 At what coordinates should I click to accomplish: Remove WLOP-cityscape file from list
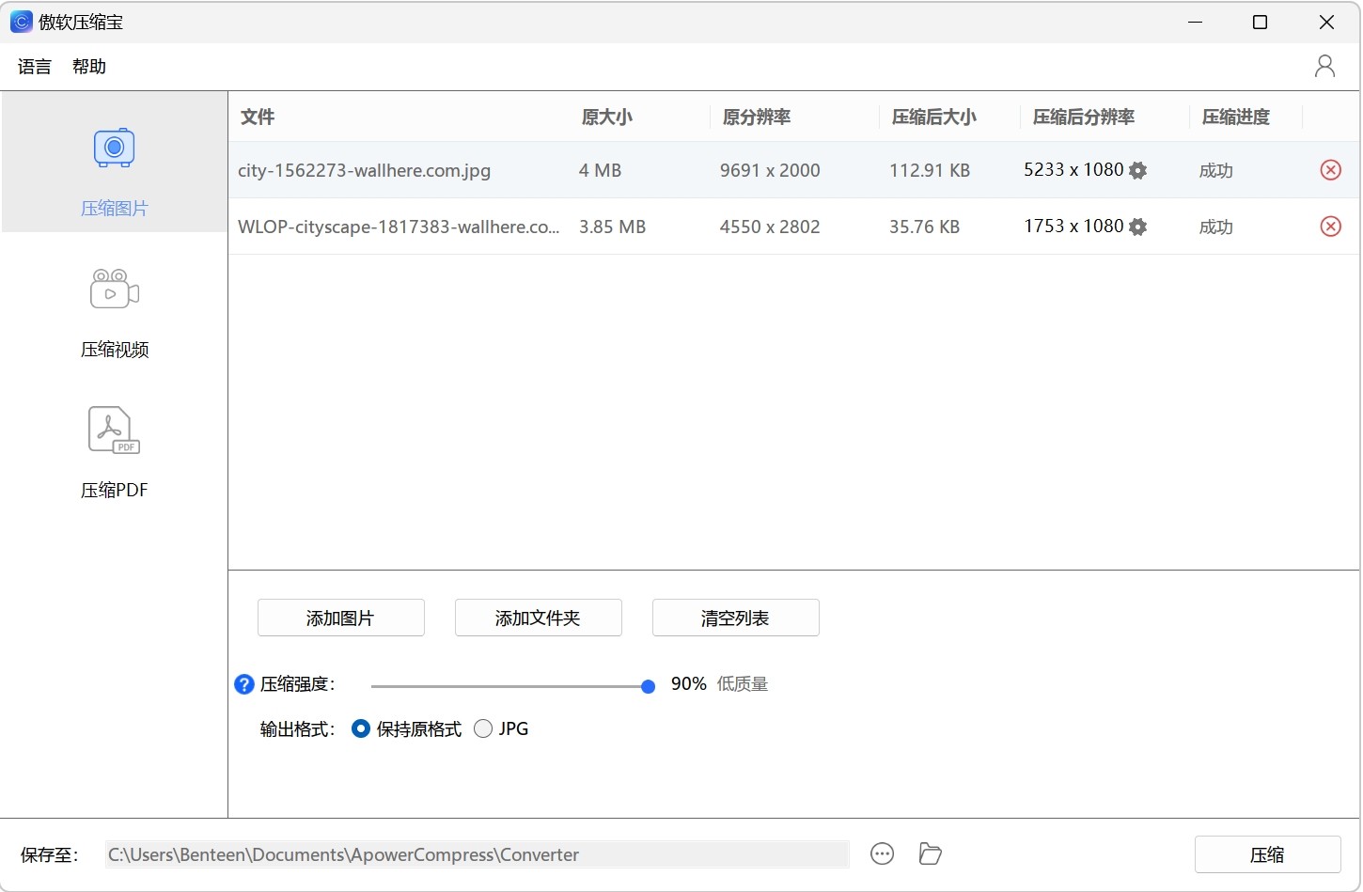pyautogui.click(x=1330, y=227)
